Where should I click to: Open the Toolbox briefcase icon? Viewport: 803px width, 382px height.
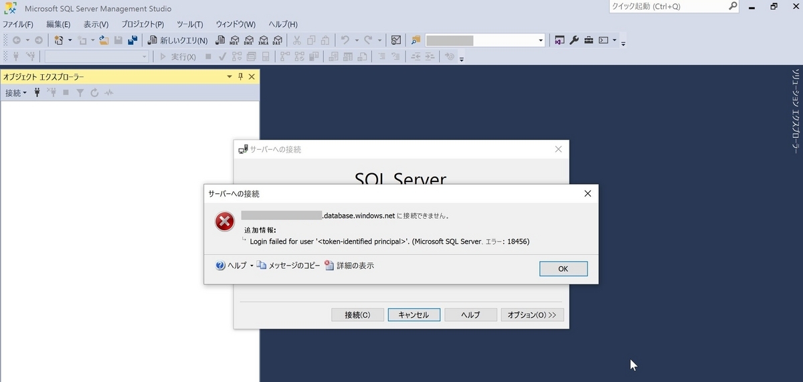[x=589, y=40]
